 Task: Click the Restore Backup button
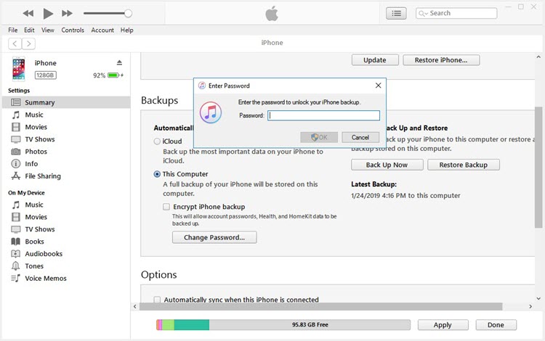click(x=464, y=165)
